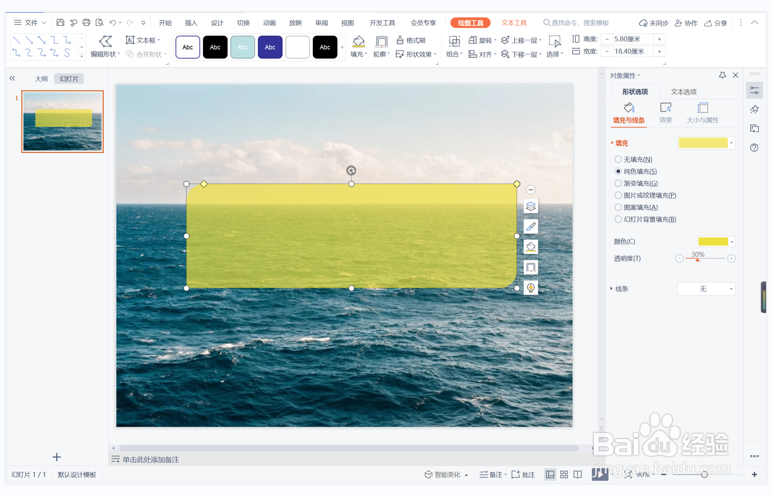Open the Effects (效果) icon in properties
Screen dimensions: 772x495
pyautogui.click(x=665, y=108)
